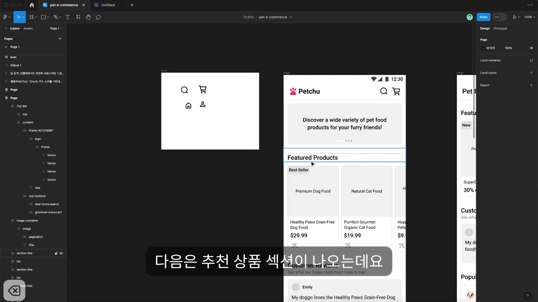Click search icon beside Petchu title
Viewport: 538px width, 302px height.
coord(383,91)
